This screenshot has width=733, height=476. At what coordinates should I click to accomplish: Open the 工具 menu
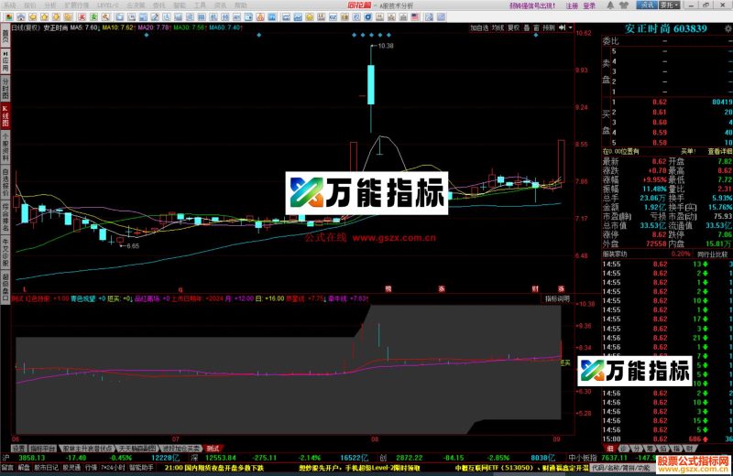(200, 5)
